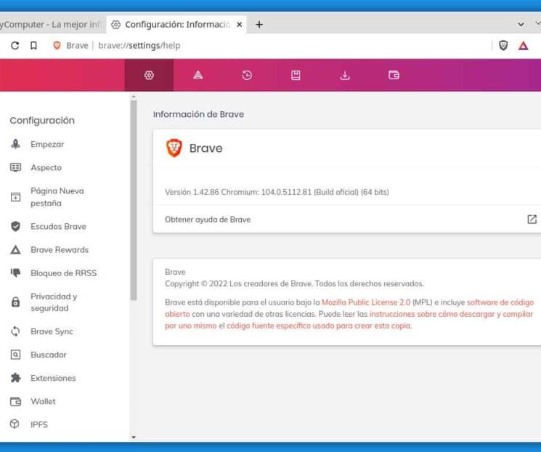Open Bookmarks icon in pink toolbar
This screenshot has height=452, width=541.
[296, 75]
